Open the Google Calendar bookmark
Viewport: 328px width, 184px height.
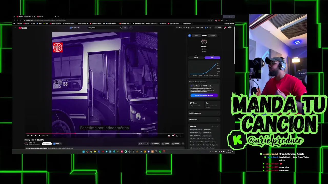click(x=111, y=24)
